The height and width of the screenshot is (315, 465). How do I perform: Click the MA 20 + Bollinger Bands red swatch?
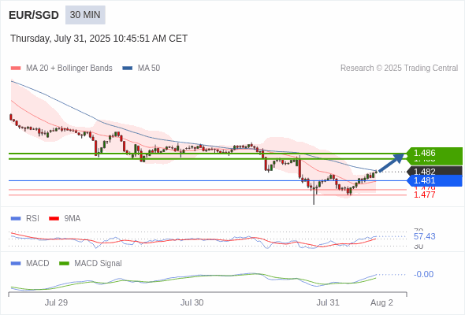(x=16, y=69)
